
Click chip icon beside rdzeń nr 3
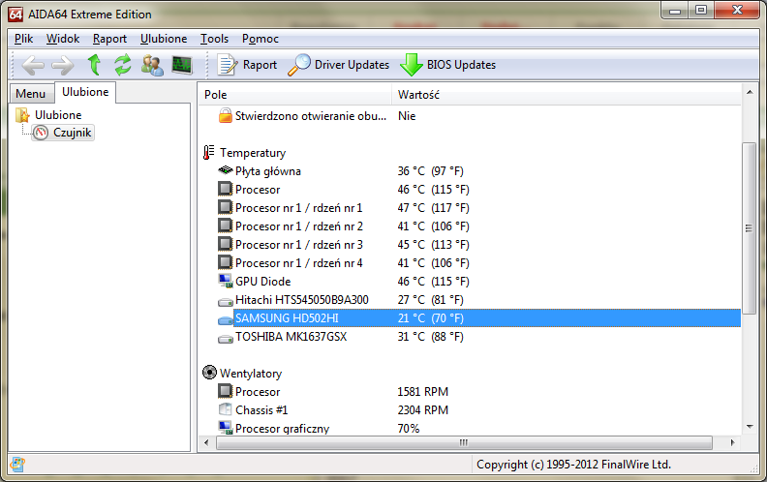[225, 244]
